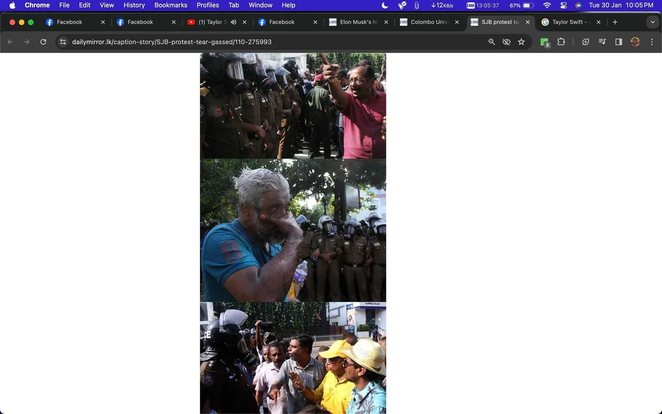Open the Edit menu
The image size is (662, 414).
click(84, 5)
